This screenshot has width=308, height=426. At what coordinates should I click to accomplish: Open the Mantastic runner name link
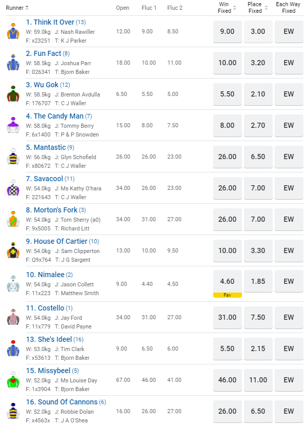click(50, 147)
